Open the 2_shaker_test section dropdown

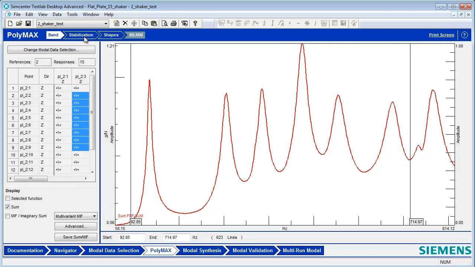(x=106, y=24)
